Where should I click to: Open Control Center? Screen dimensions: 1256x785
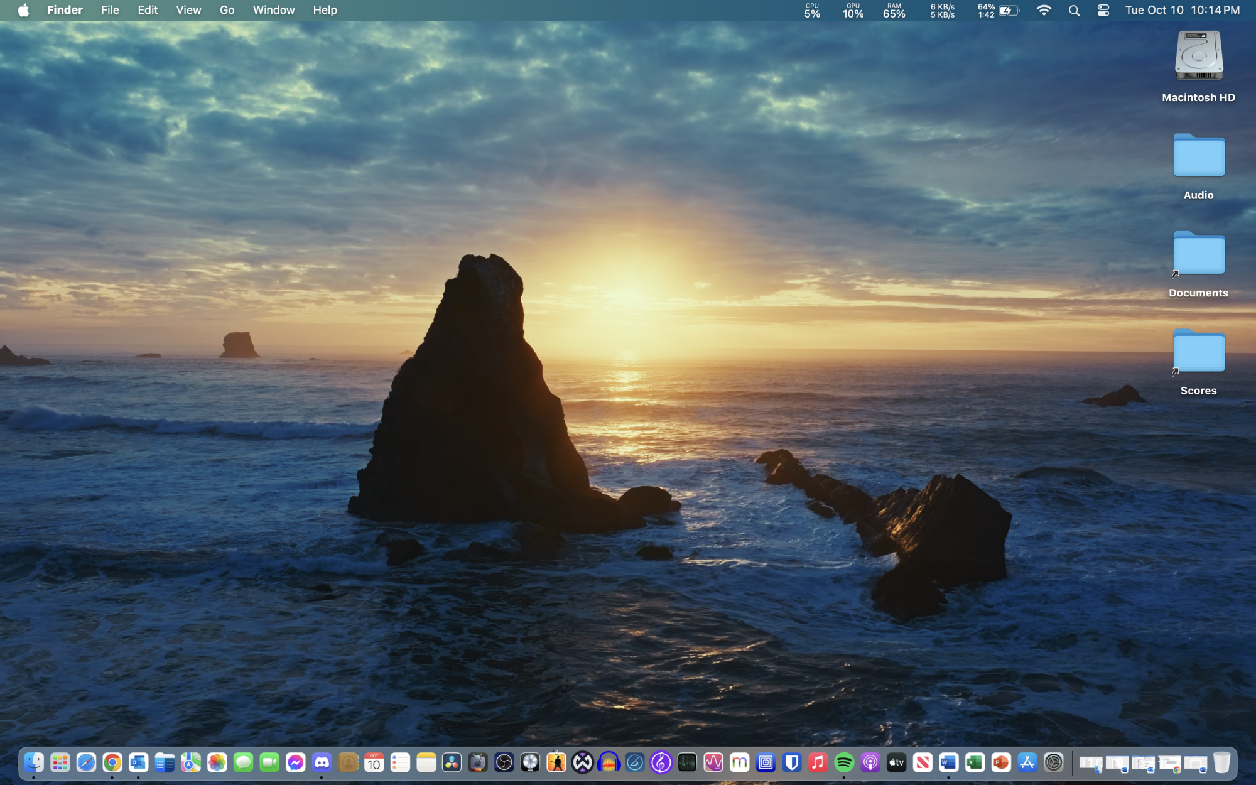pyautogui.click(x=1103, y=10)
